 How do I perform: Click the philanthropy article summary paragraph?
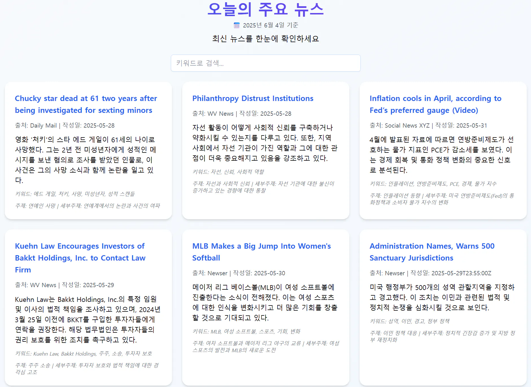(x=265, y=143)
